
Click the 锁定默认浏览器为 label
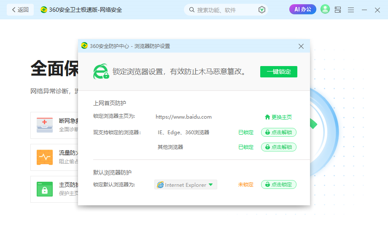pyautogui.click(x=114, y=185)
